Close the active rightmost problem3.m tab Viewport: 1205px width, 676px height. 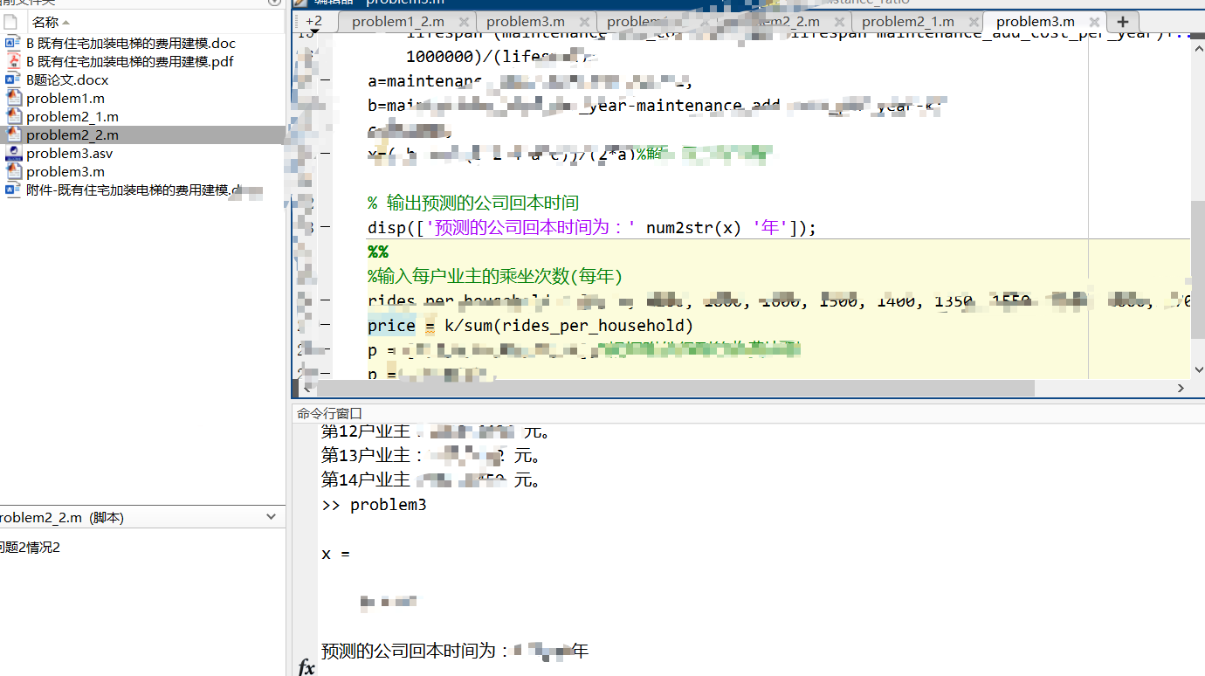coord(1094,22)
